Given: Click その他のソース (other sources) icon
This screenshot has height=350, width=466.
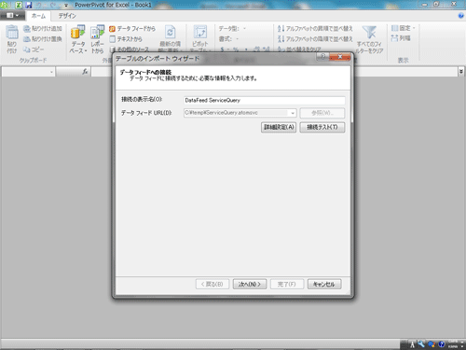Looking at the screenshot, I should pos(113,49).
